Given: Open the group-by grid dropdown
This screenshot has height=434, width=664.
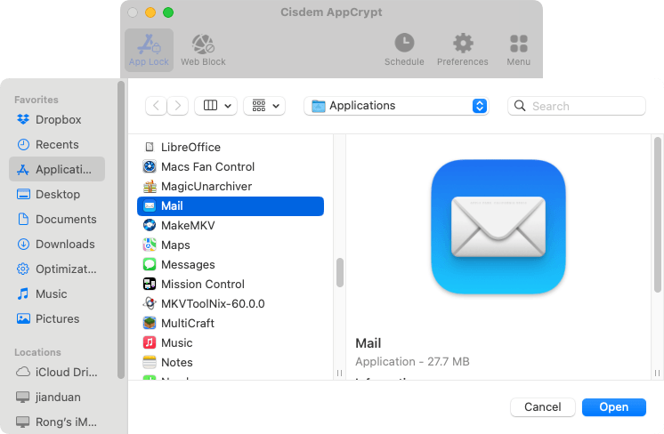Looking at the screenshot, I should pos(264,106).
